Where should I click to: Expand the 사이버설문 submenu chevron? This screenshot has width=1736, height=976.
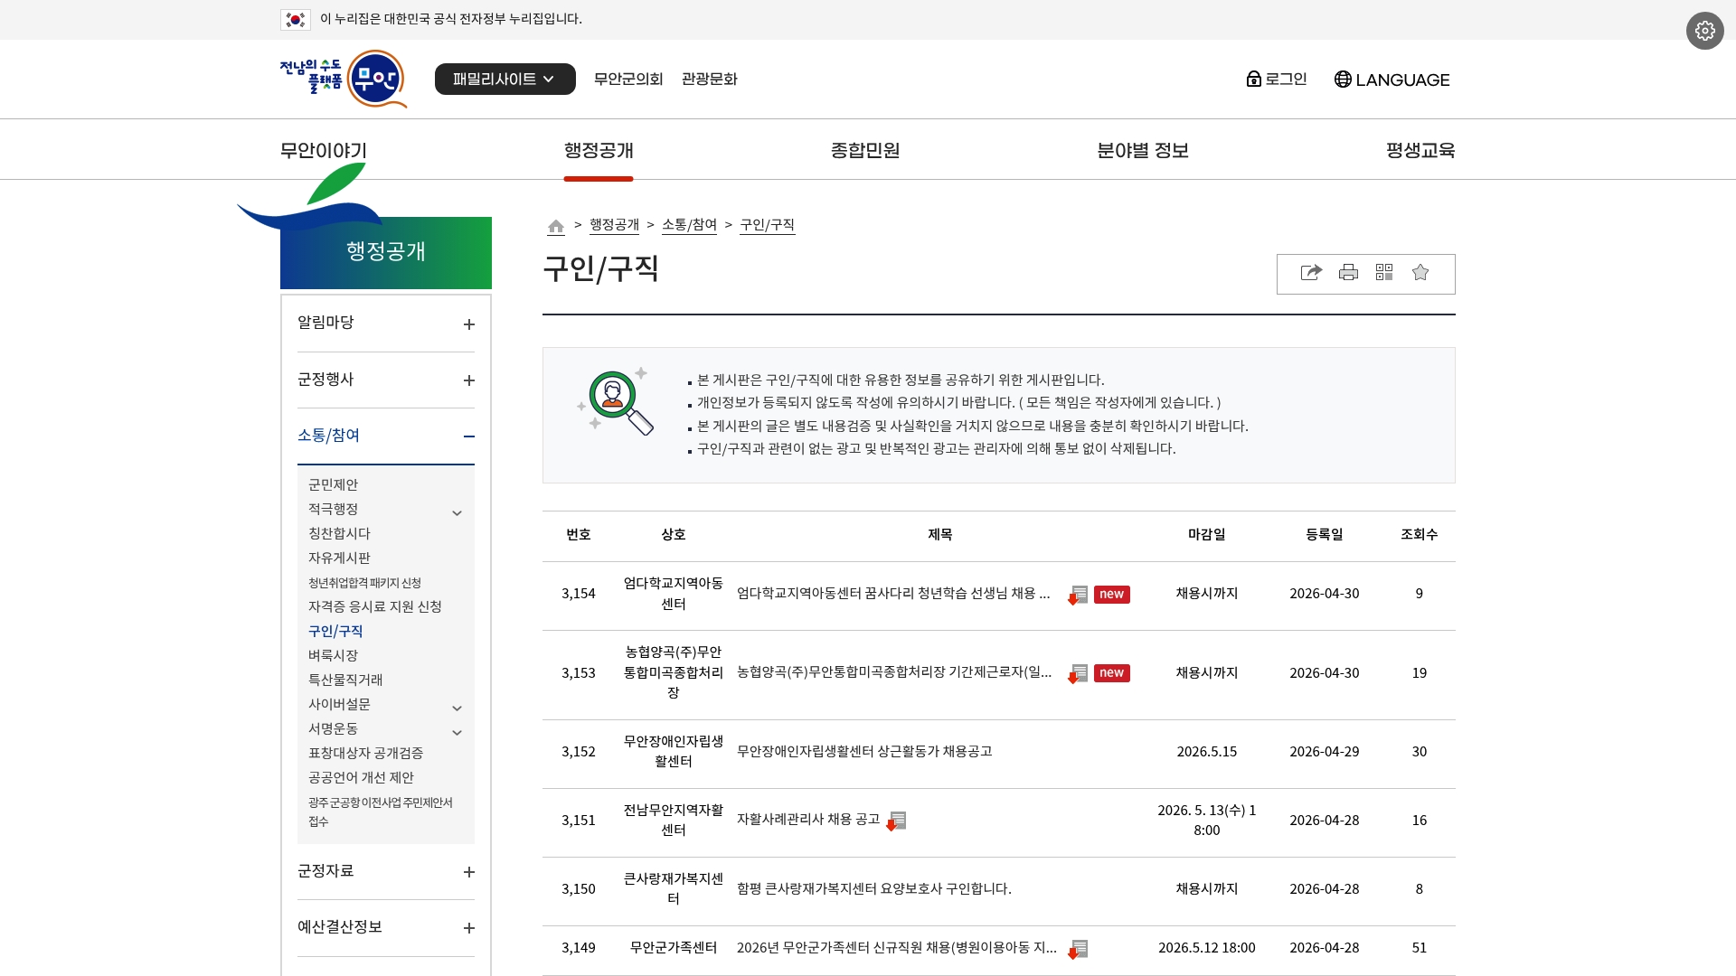pyautogui.click(x=457, y=709)
